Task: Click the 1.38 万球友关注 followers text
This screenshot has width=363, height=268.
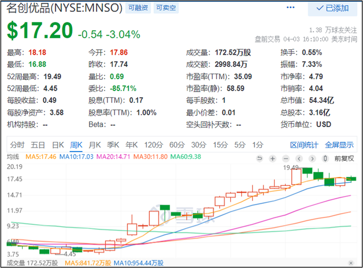Action: click(333, 30)
